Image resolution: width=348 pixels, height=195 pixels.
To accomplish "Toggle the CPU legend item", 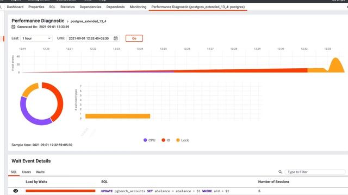I will (150, 140).
